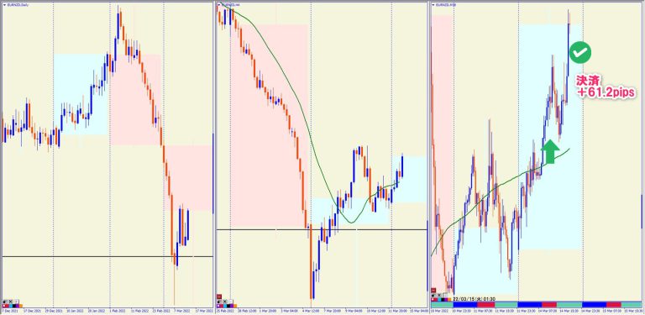Click the X tool icon on H4 chart
645x315 pixels.
(x=225, y=302)
